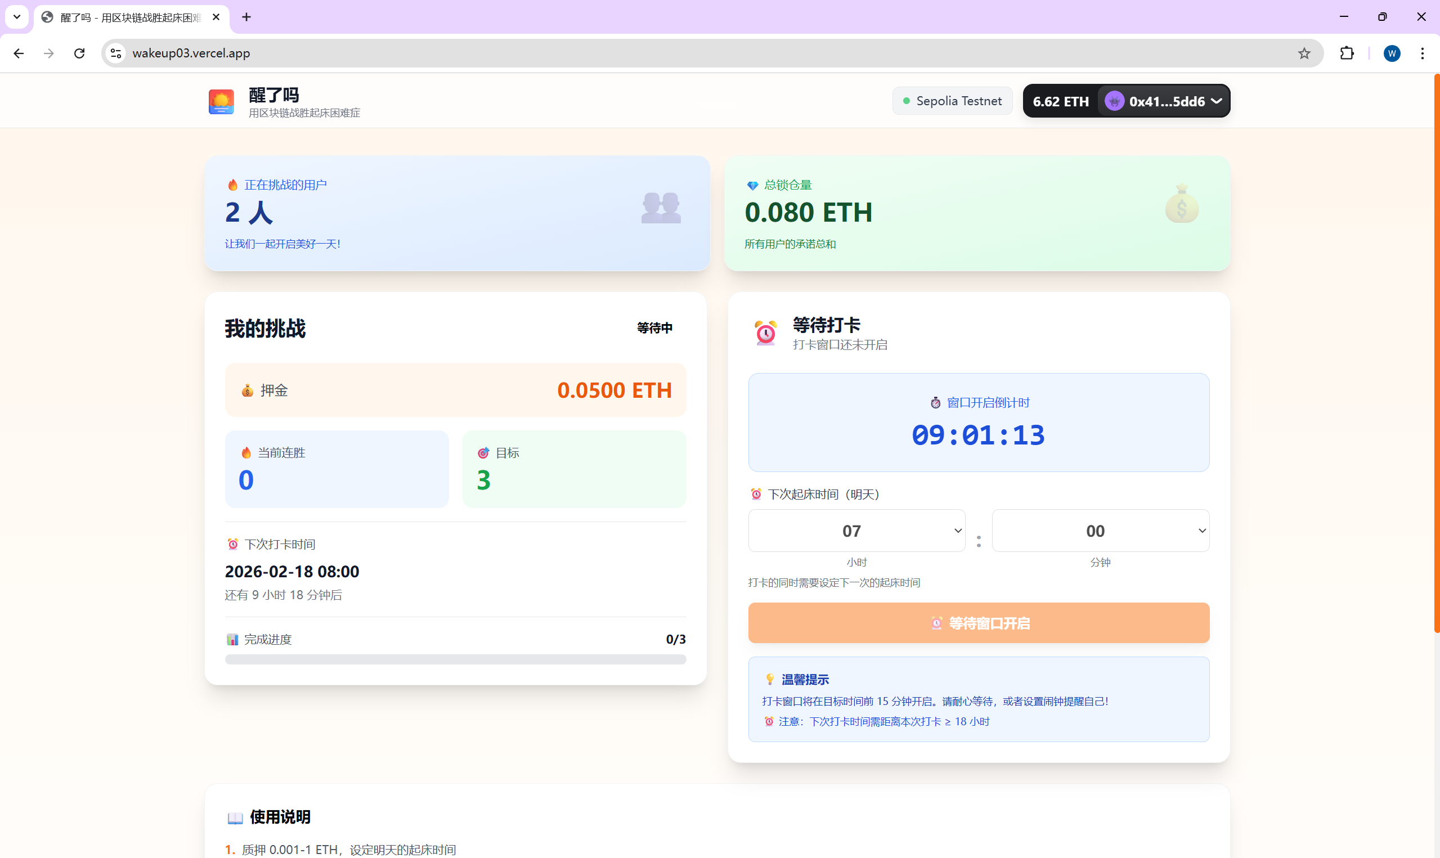Click the 我的挑战 heading
1440x858 pixels.
[x=265, y=329]
